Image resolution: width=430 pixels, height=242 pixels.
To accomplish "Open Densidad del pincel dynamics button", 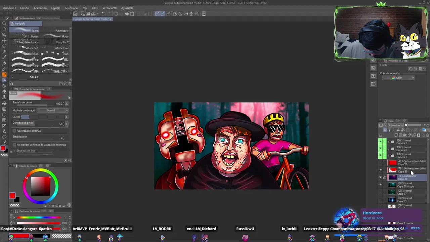I will click(67, 124).
